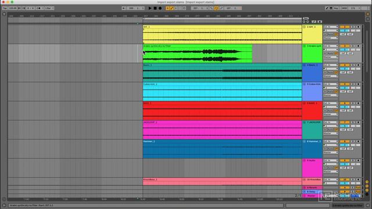The height and width of the screenshot is (209, 372).
Task: Open Ext. In dropdown on AH!_1 track
Action: tap(331, 27)
